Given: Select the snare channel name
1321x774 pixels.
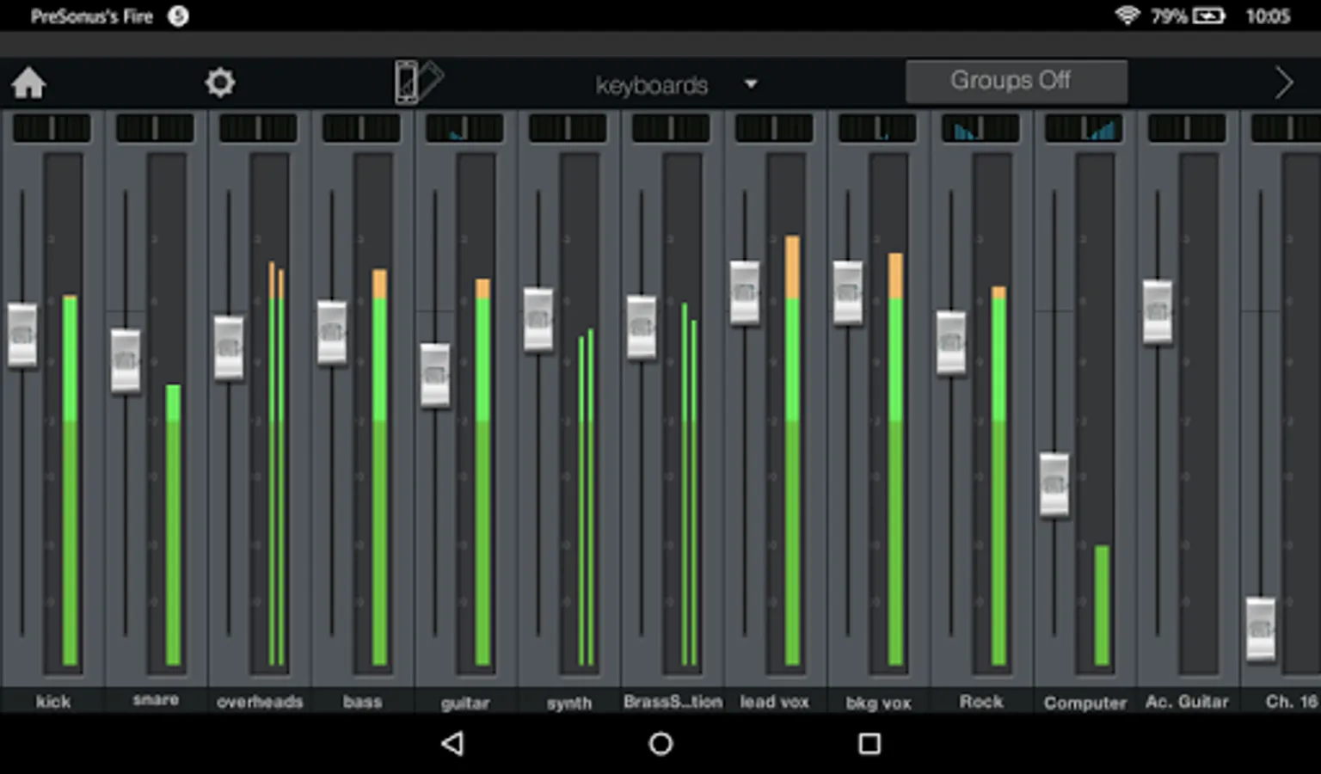Looking at the screenshot, I should click(x=156, y=699).
